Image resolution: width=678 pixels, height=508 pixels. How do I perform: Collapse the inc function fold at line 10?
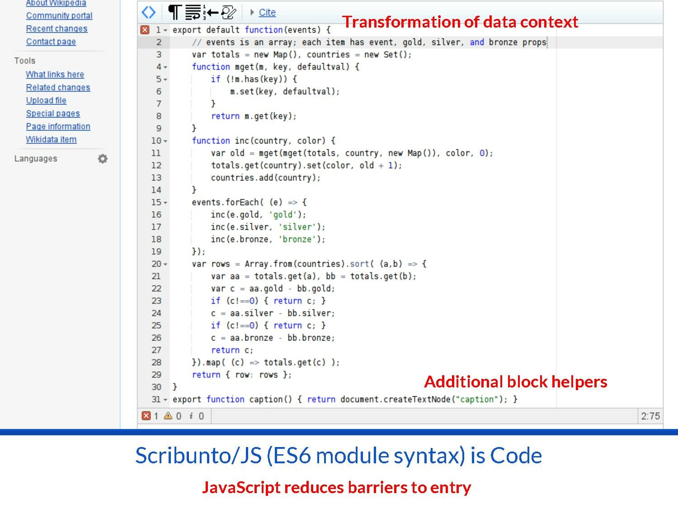click(165, 141)
